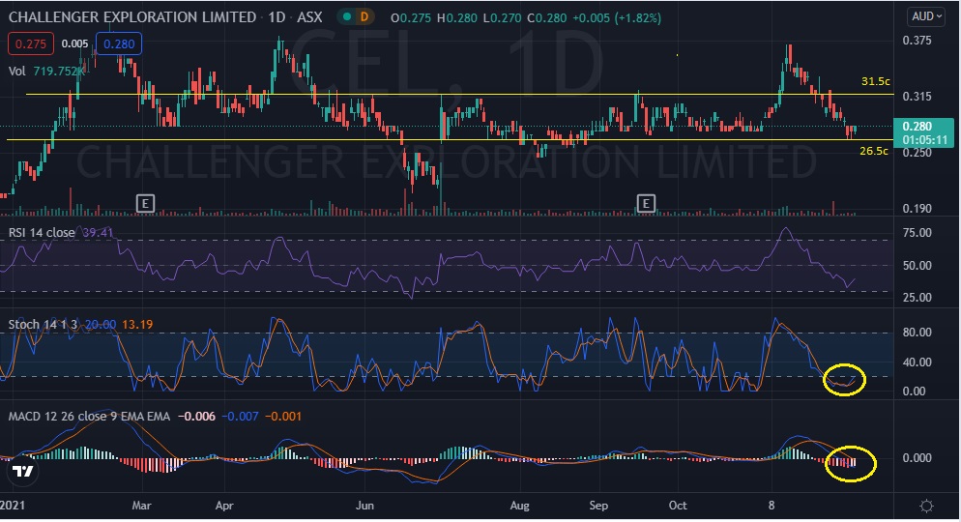The image size is (961, 522).
Task: Click the Stoch orange value 13.19
Action: tap(137, 324)
